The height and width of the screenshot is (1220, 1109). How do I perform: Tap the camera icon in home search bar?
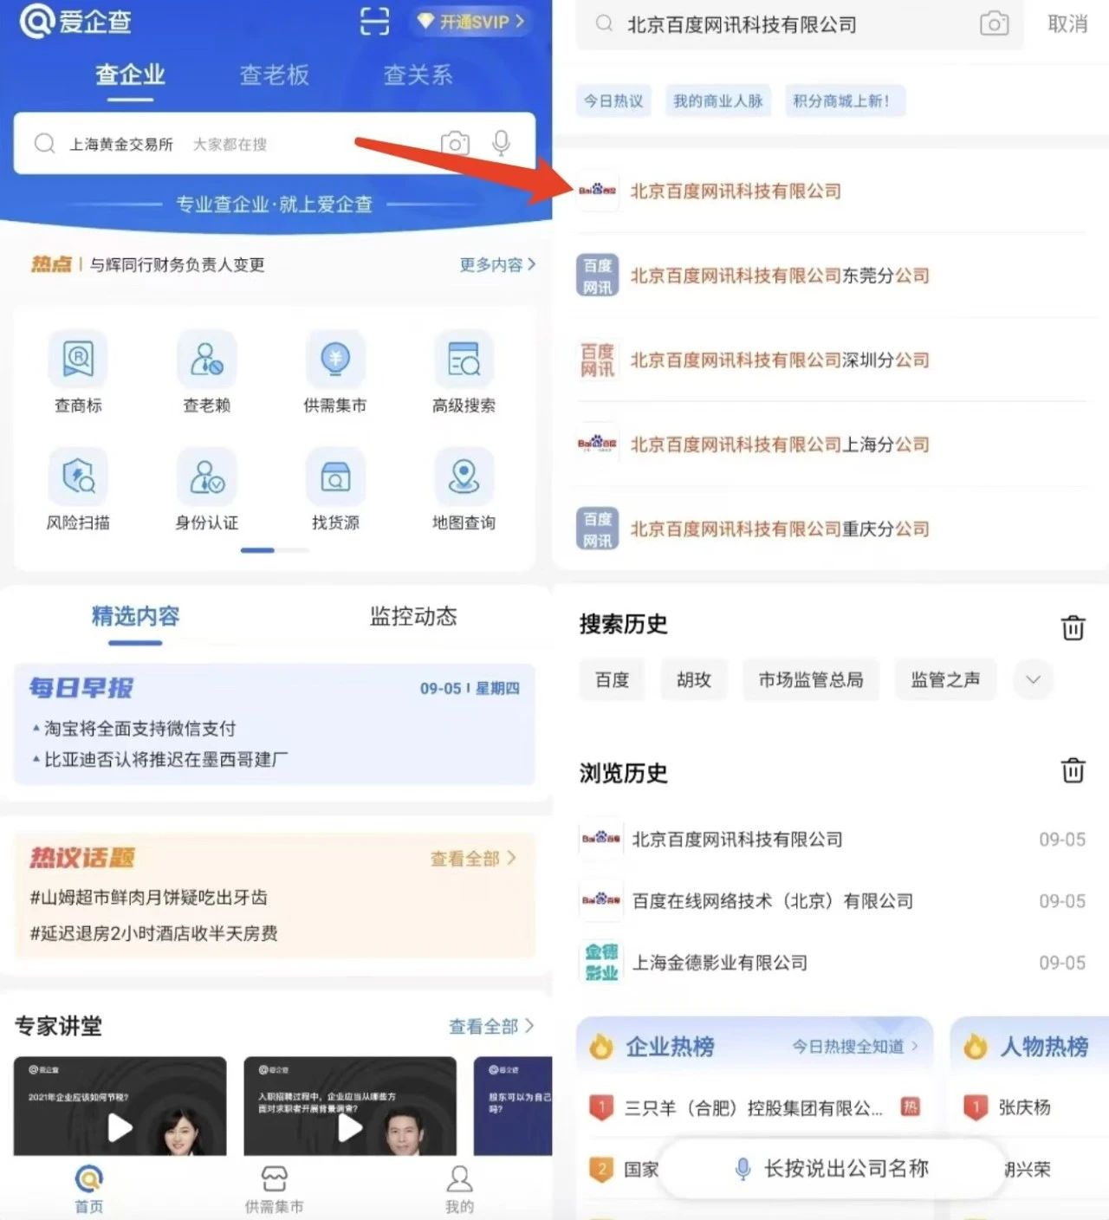(x=455, y=143)
